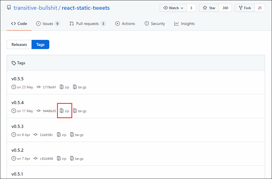The width and height of the screenshot is (272, 179).
Task: Open the 12a920c commit link
Action: pos(46,135)
